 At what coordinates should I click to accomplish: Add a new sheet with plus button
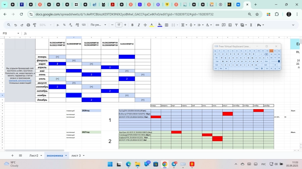12,156
